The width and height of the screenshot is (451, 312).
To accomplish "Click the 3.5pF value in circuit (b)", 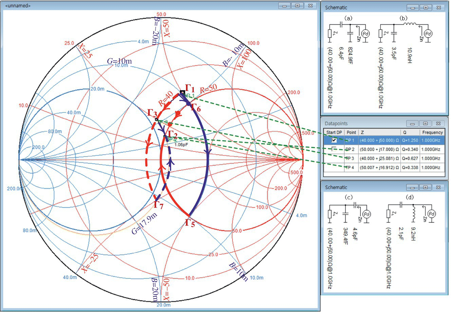I will [394, 54].
